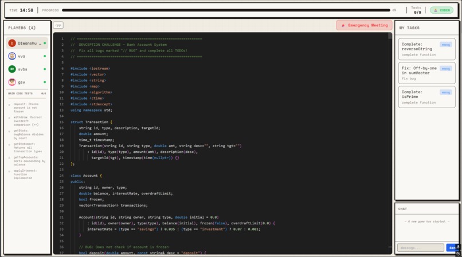Click the easy tag on the sumVector task
This screenshot has width=462, height=257.
[x=446, y=69]
